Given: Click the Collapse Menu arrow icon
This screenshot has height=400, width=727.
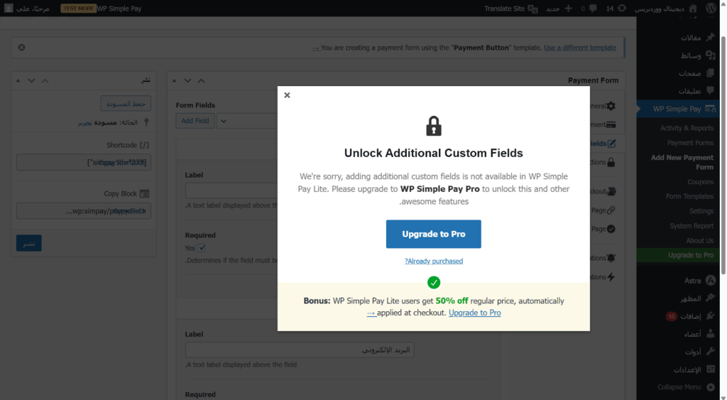Looking at the screenshot, I should point(710,387).
